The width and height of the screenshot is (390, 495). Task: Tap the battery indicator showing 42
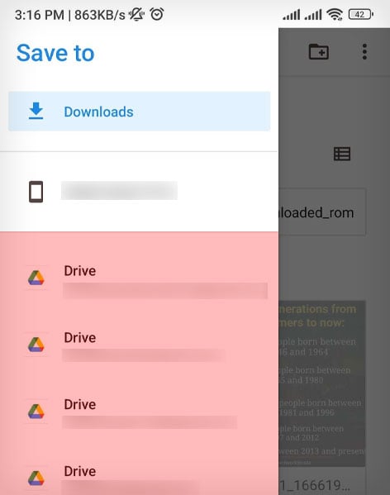click(360, 15)
